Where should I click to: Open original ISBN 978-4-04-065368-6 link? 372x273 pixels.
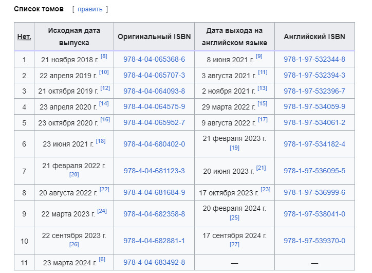click(x=154, y=60)
